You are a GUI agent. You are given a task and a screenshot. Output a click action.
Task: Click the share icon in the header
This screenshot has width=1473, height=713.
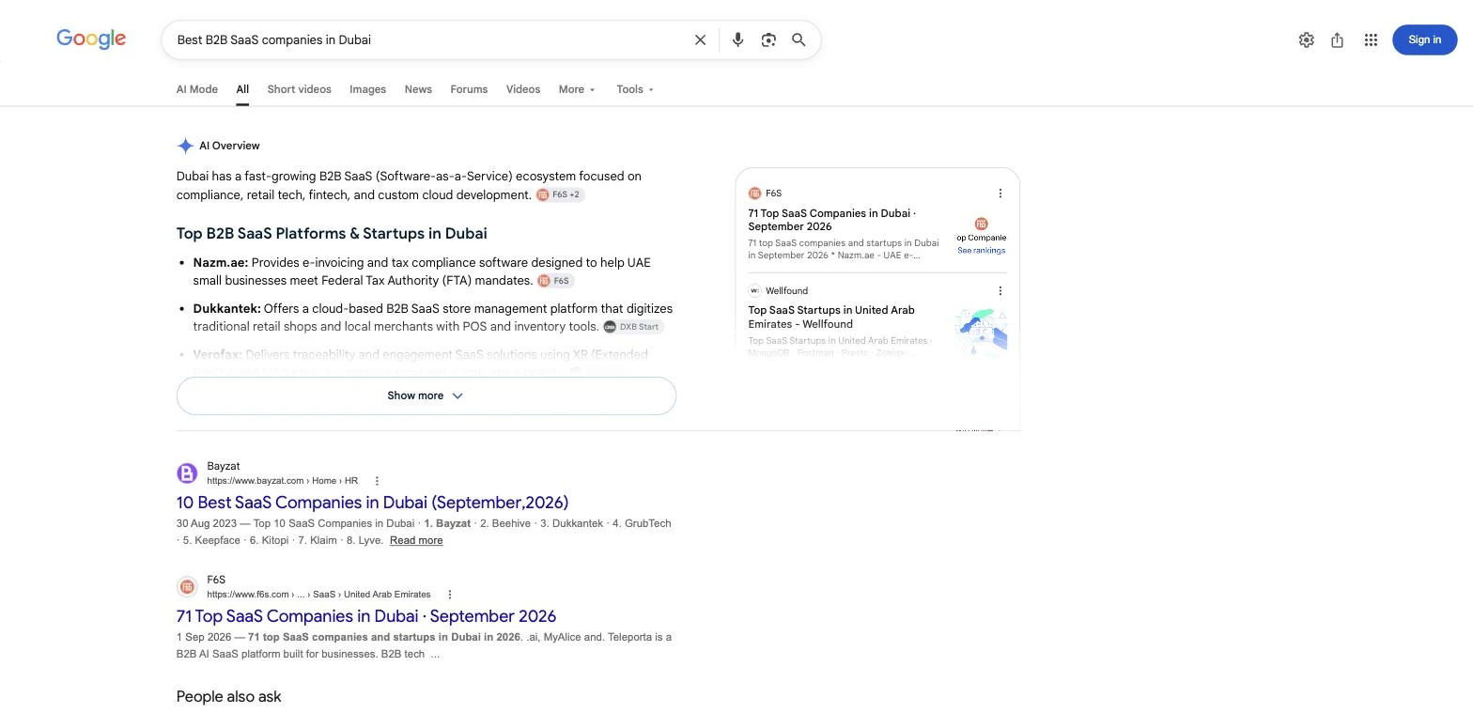pos(1337,39)
